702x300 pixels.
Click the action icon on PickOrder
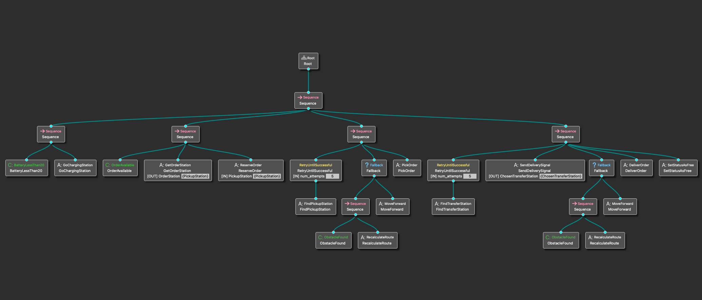398,165
